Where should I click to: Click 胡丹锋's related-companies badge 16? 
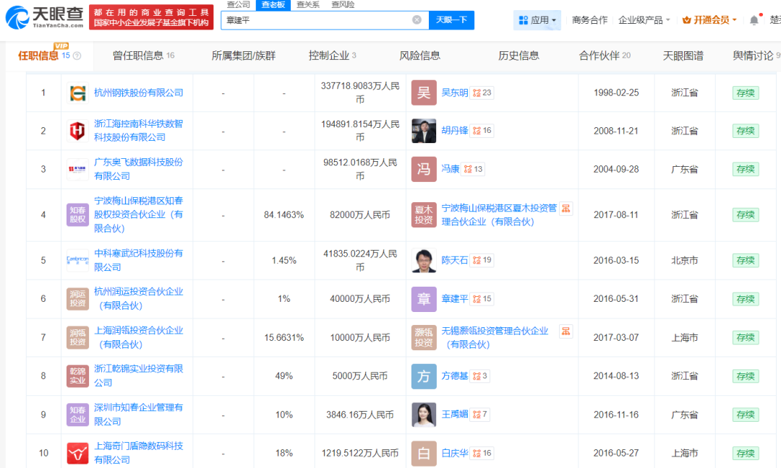click(482, 131)
